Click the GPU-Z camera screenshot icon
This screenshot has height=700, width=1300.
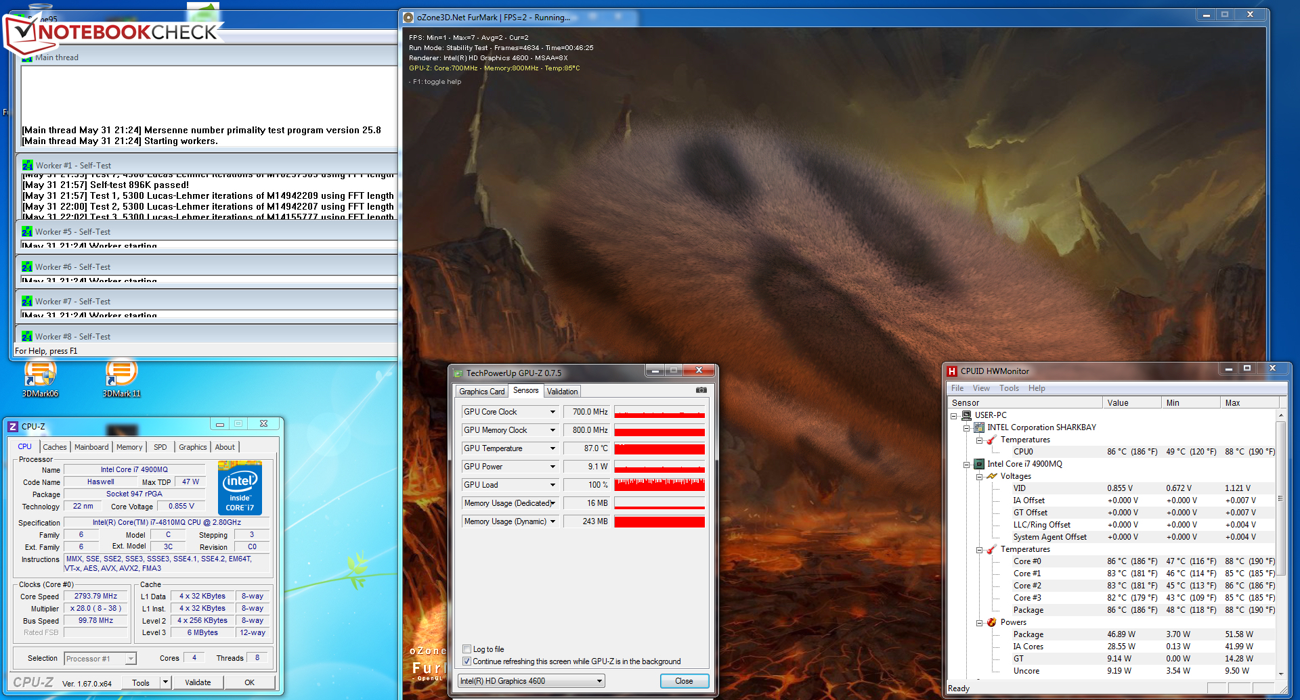point(701,390)
